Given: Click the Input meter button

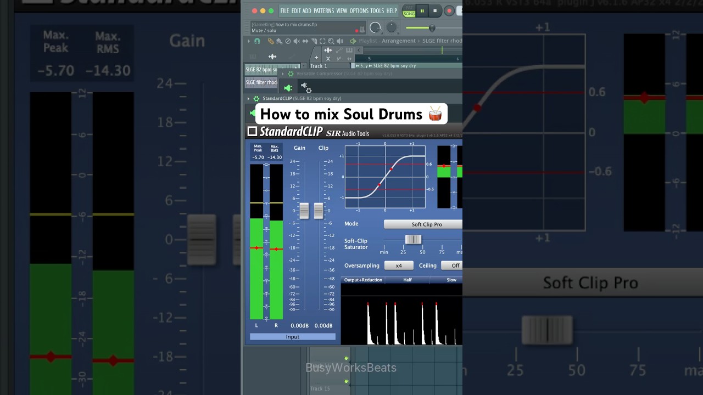Looking at the screenshot, I should coord(292,337).
